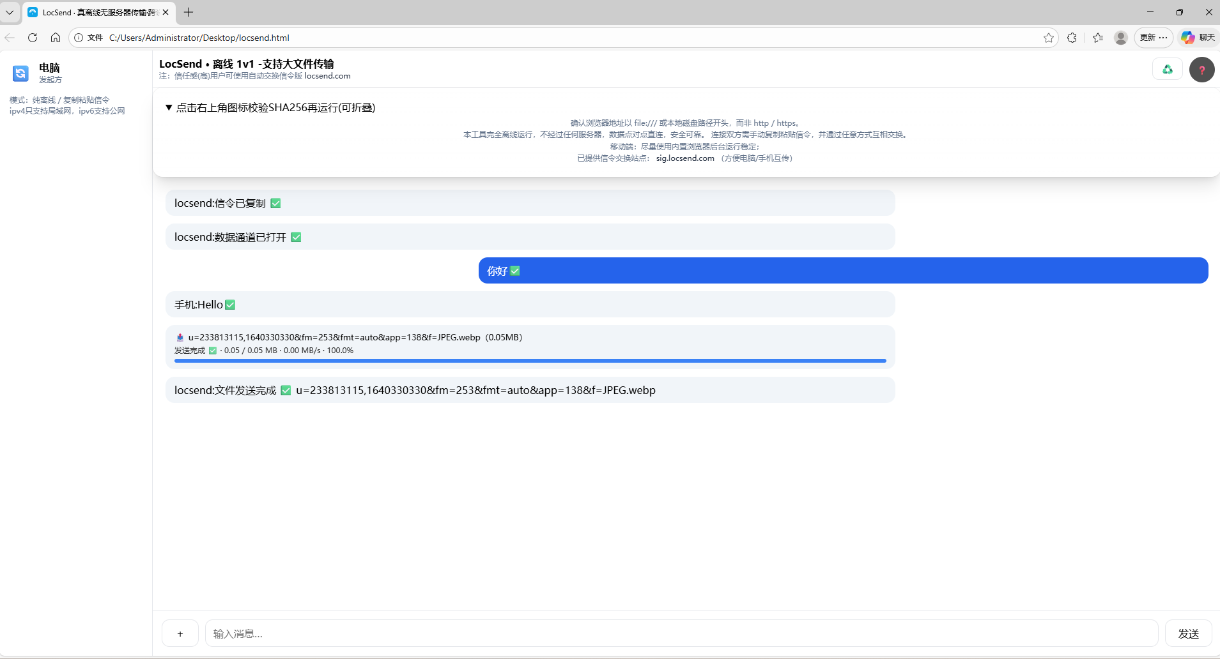Viewport: 1220px width, 659px height.
Task: Go back using the browser back arrow
Action: click(x=10, y=38)
